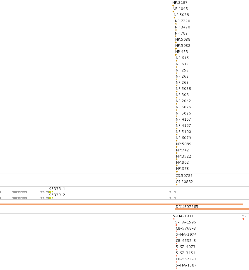Viewport: 249px width, 270px height.
Task: Open the NP:612 insertion
Action: tap(182, 64)
